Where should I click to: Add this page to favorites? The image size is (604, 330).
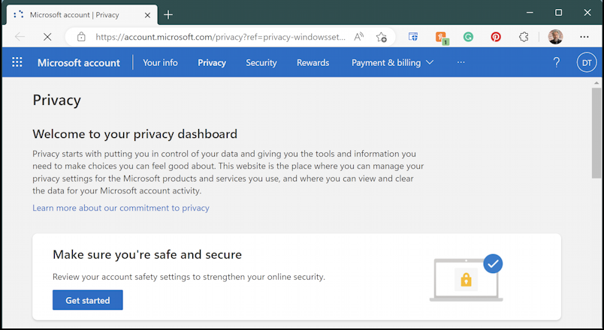coord(382,37)
